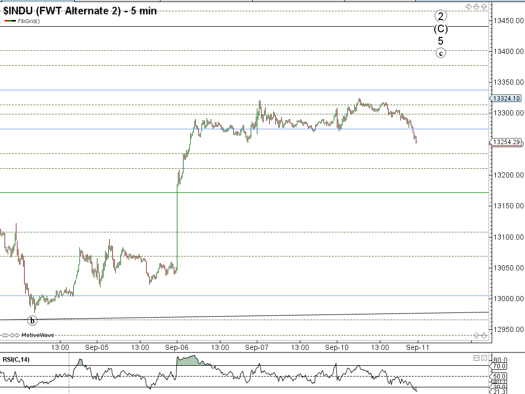Click the up arrow icon at chart top-right
Image resolution: width=525 pixels, height=394 pixels.
pos(483,7)
